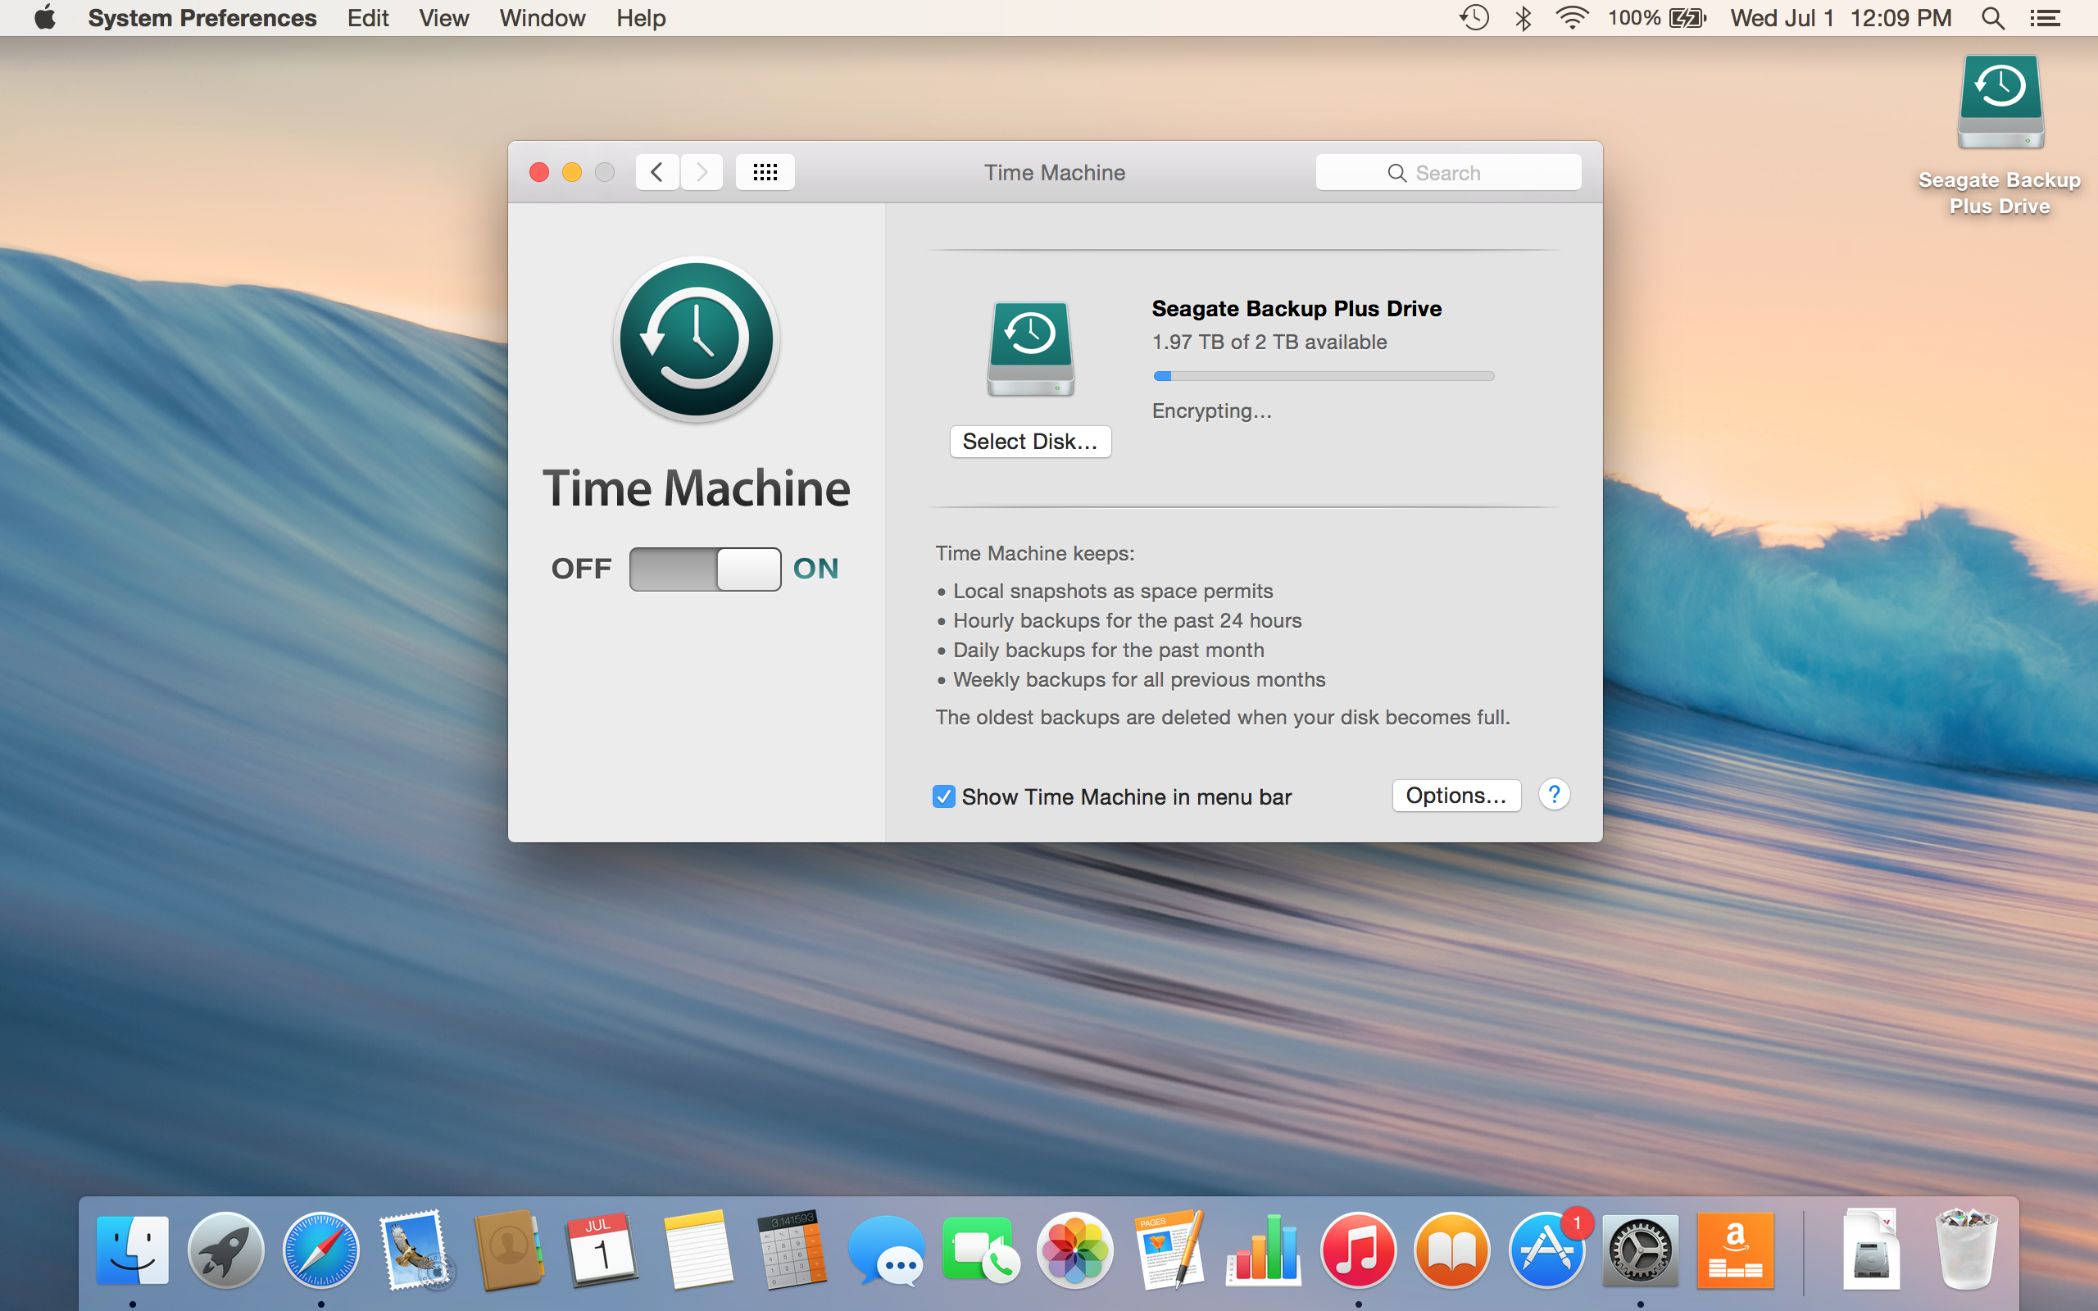Screen dimensions: 2098x1311
Task: Open the View menu
Action: click(444, 17)
